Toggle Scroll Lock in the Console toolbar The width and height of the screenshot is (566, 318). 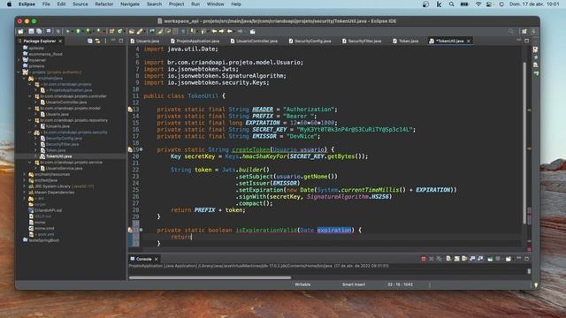pyautogui.click(x=456, y=259)
